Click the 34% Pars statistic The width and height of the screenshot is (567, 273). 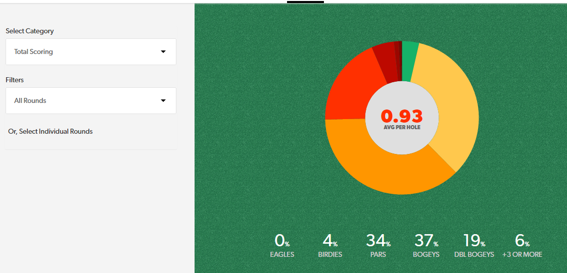pos(378,246)
